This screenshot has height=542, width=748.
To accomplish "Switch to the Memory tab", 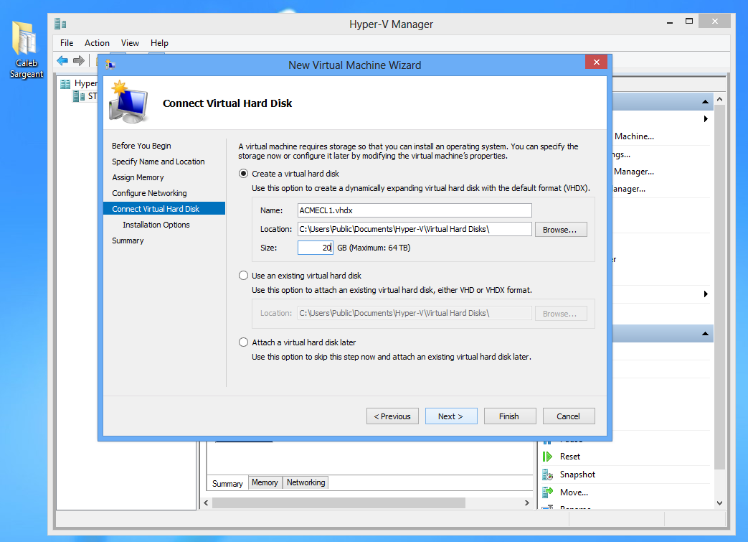I will pos(265,483).
